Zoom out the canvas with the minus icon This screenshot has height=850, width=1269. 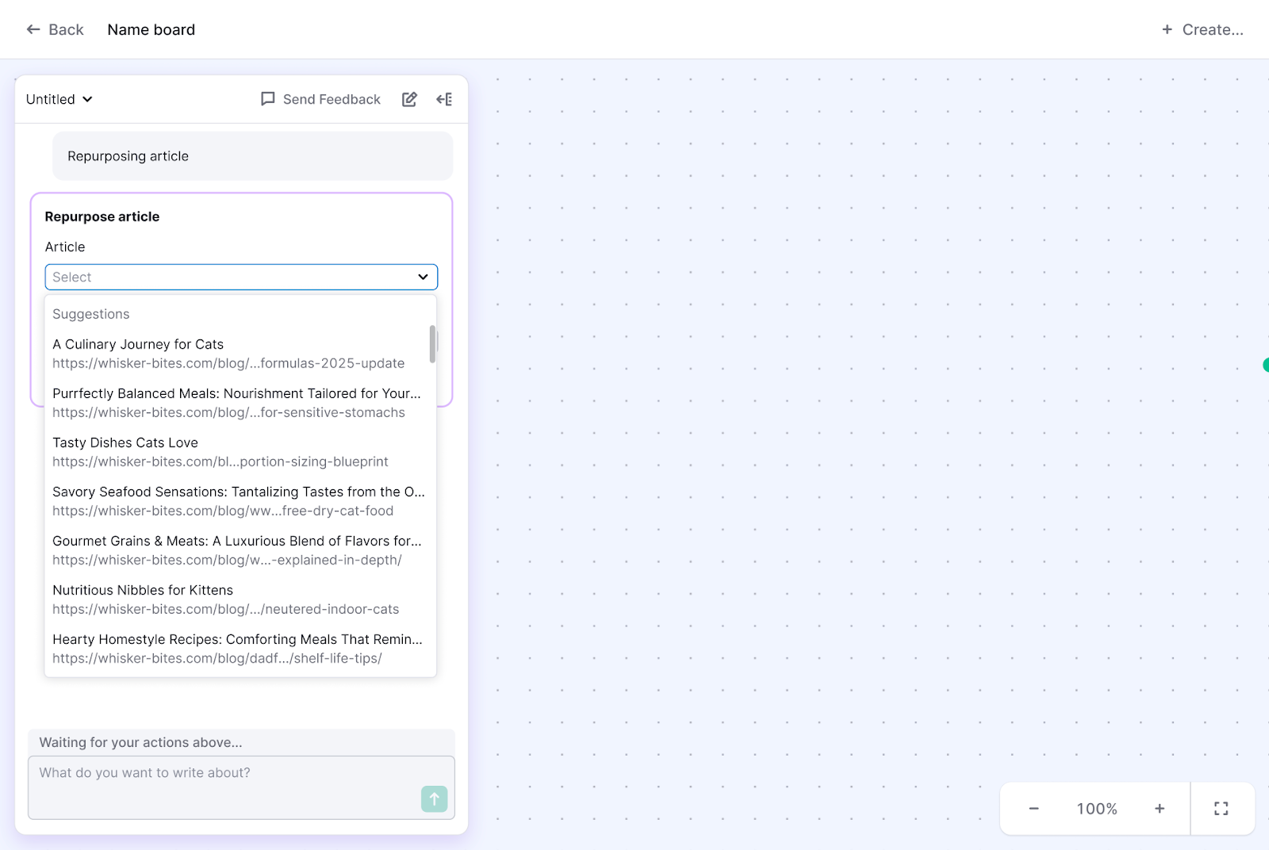pos(1033,808)
